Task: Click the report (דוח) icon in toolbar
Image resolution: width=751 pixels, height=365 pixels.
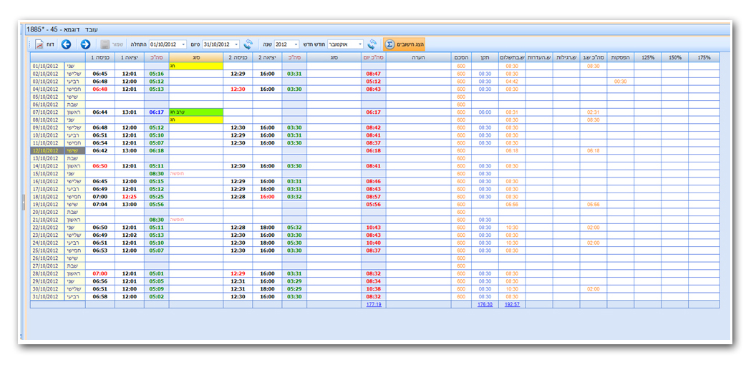Action: point(39,44)
